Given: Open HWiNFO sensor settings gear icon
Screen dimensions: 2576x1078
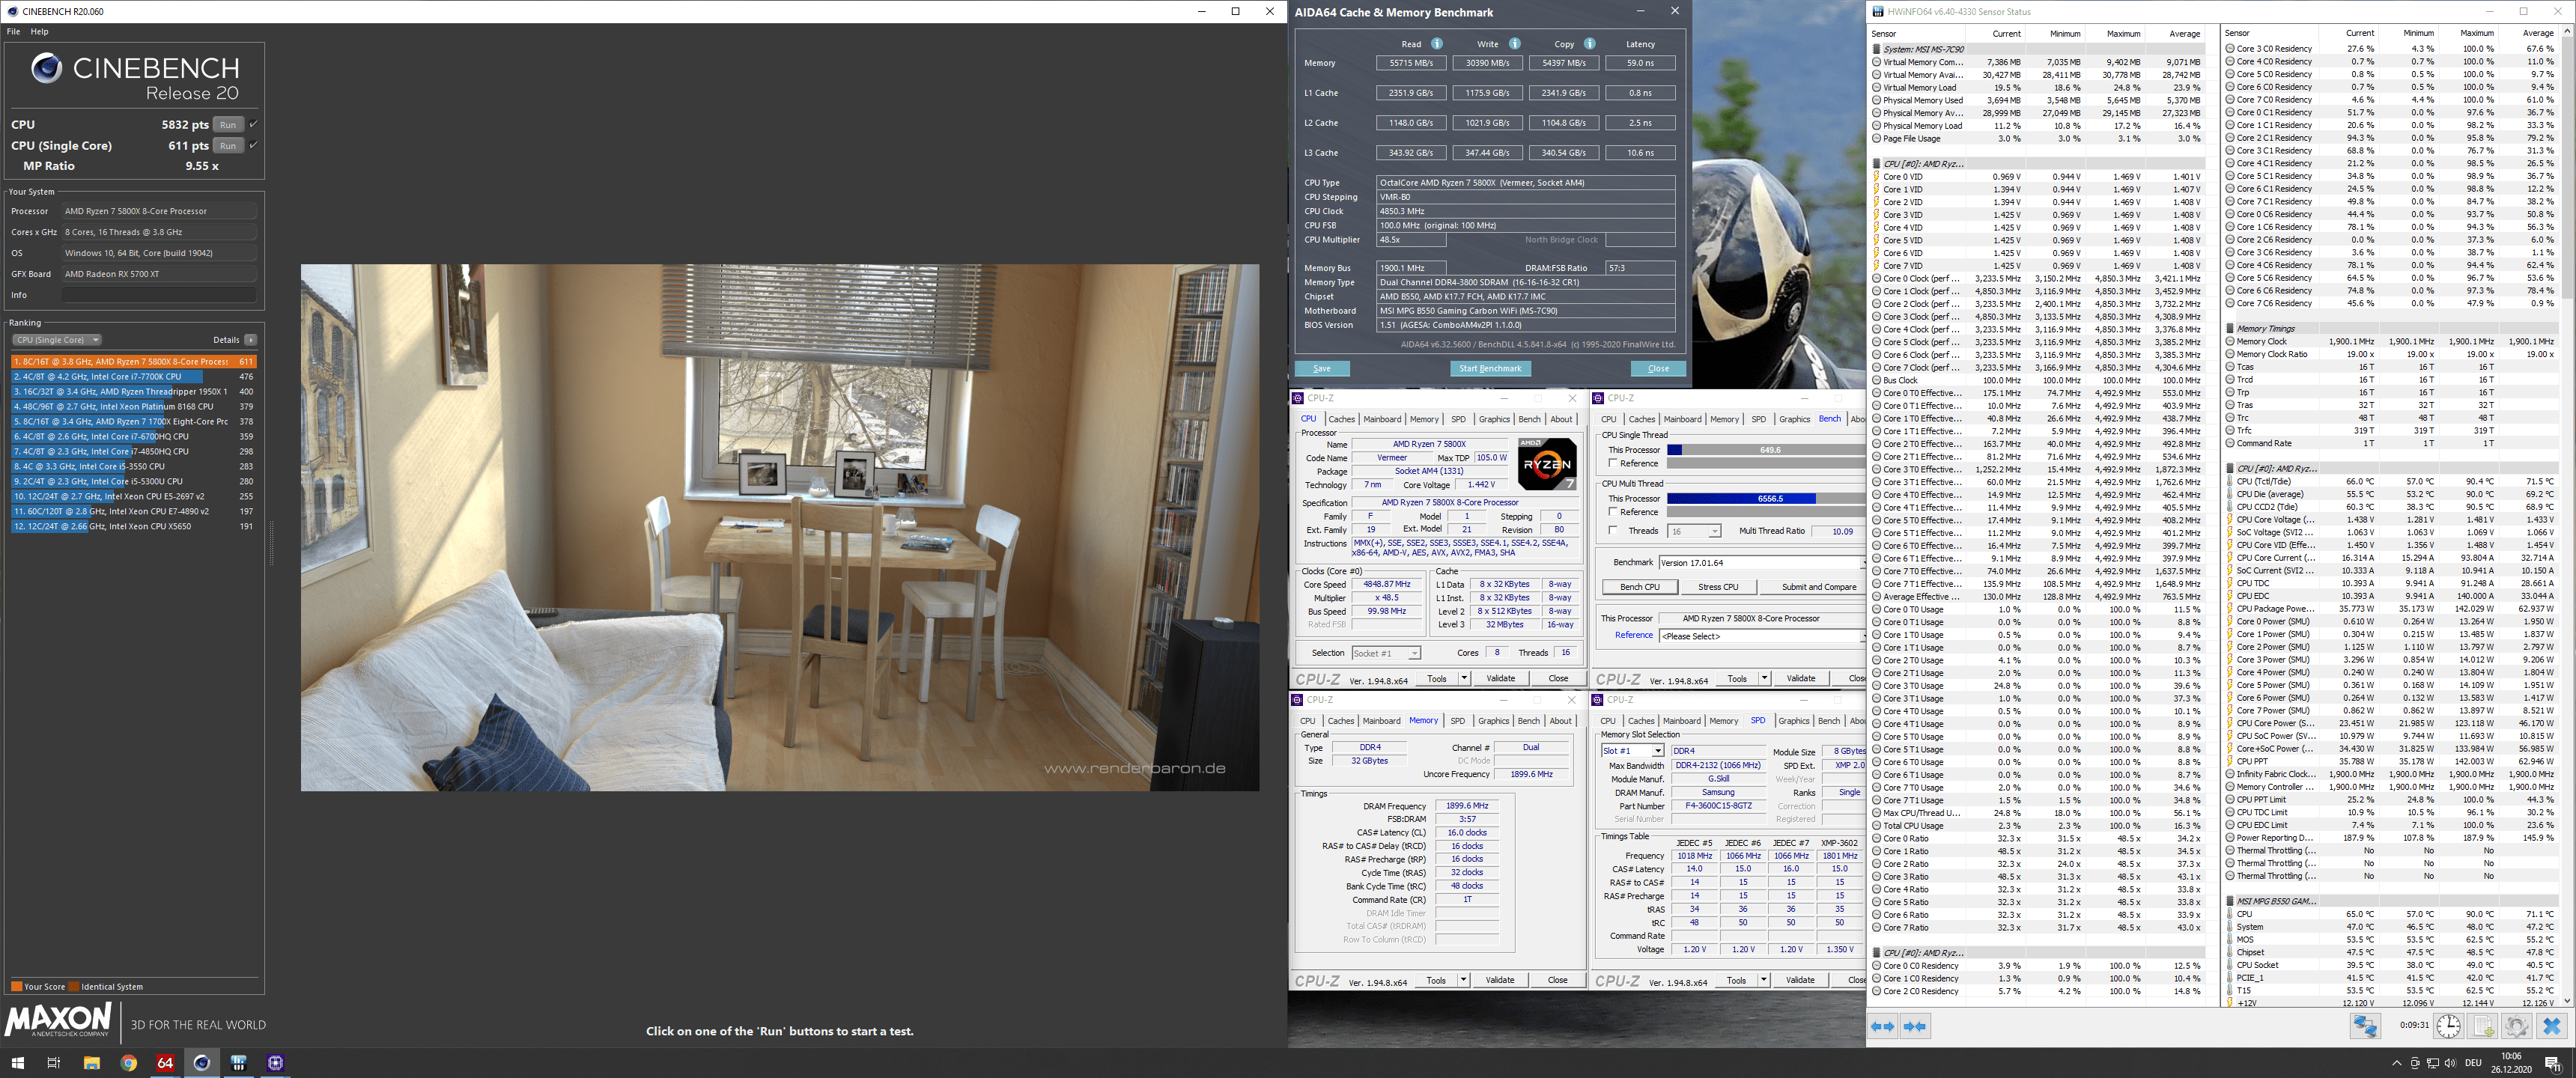Looking at the screenshot, I should point(2517,1026).
